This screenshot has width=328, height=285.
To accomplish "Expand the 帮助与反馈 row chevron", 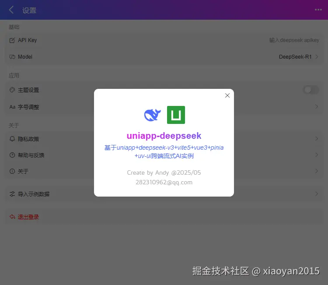I will point(317,155).
